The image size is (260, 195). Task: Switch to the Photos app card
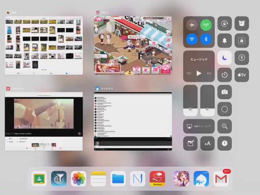coord(44,45)
